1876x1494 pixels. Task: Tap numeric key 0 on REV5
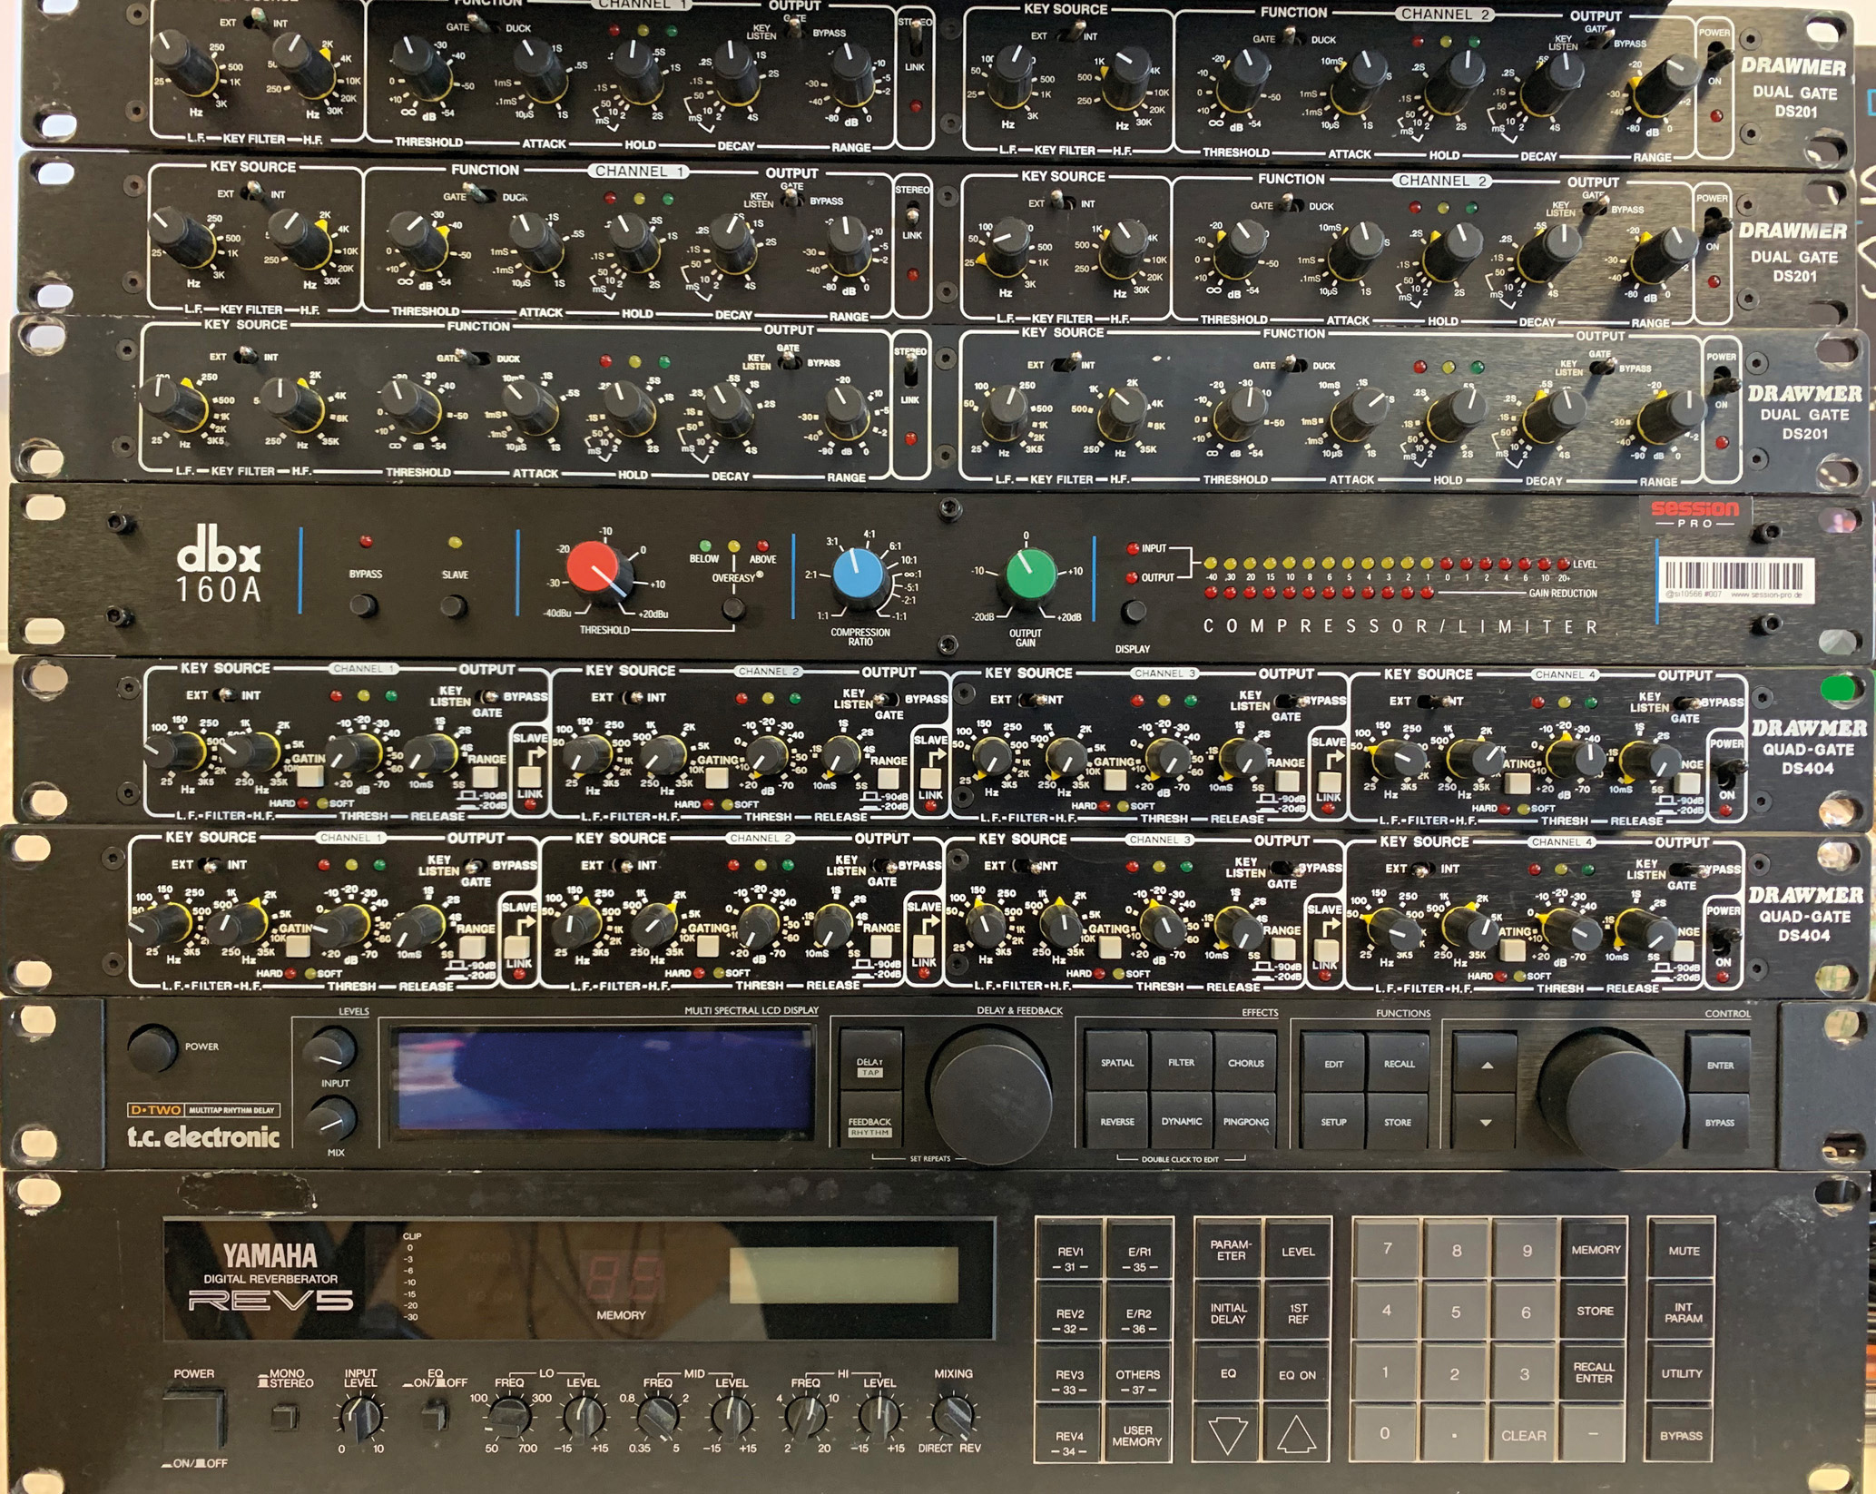[1385, 1434]
